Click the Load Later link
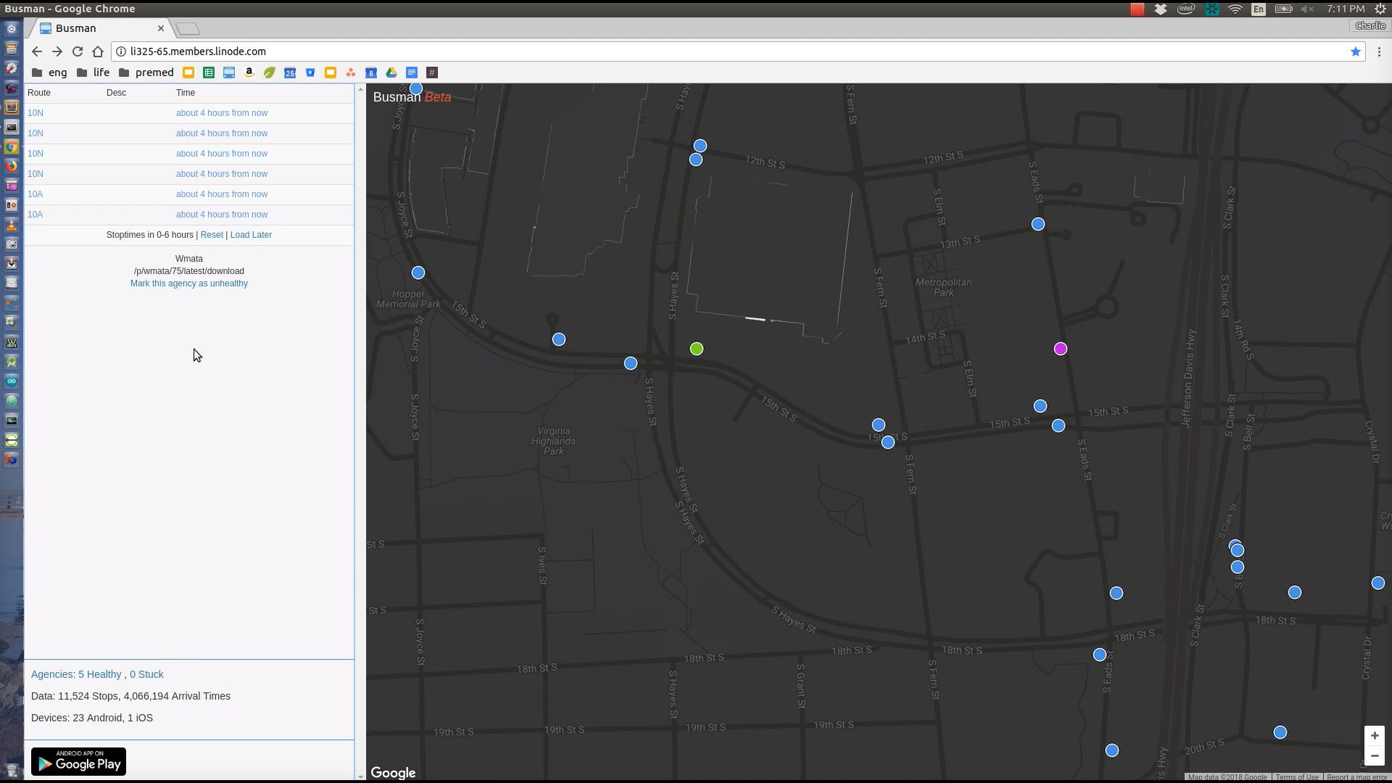This screenshot has height=783, width=1392. tap(251, 235)
